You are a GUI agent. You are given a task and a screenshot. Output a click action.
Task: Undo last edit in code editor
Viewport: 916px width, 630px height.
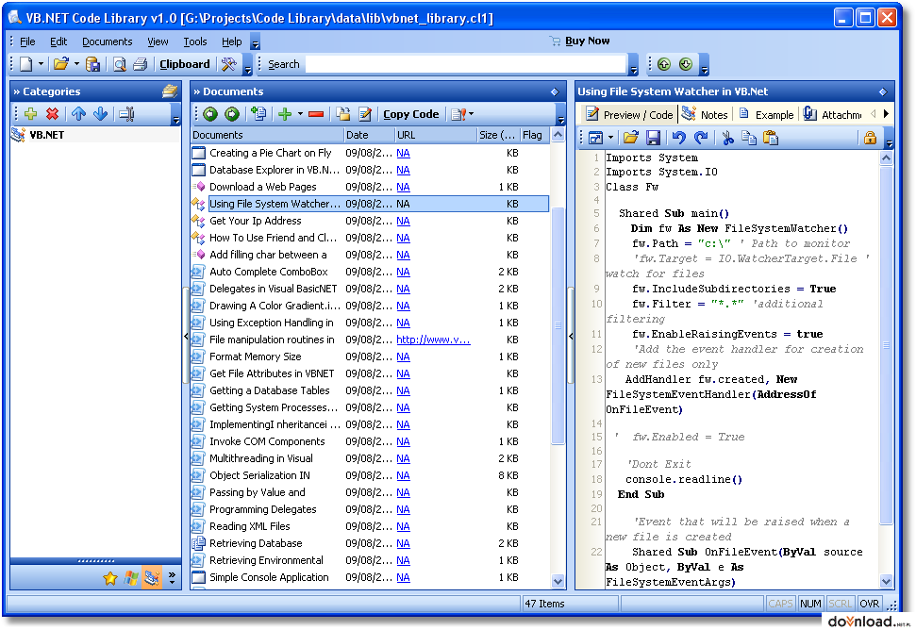tap(679, 139)
